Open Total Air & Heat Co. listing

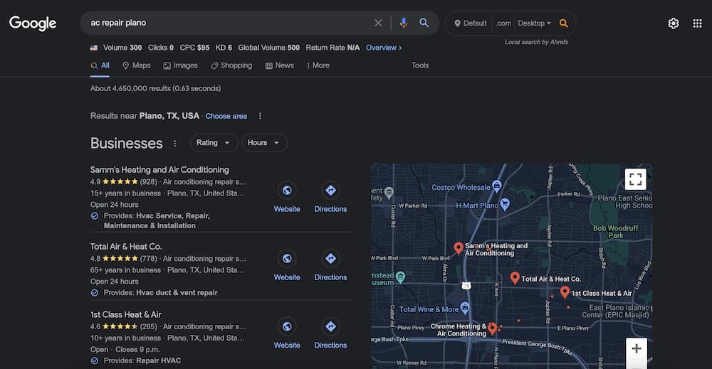pyautogui.click(x=126, y=247)
